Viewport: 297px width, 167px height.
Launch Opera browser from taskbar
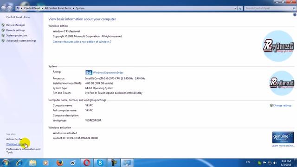click(x=87, y=163)
